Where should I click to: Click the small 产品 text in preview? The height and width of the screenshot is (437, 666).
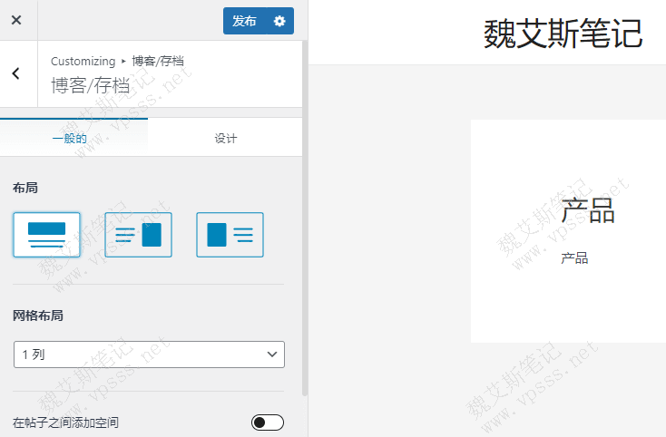click(x=574, y=258)
